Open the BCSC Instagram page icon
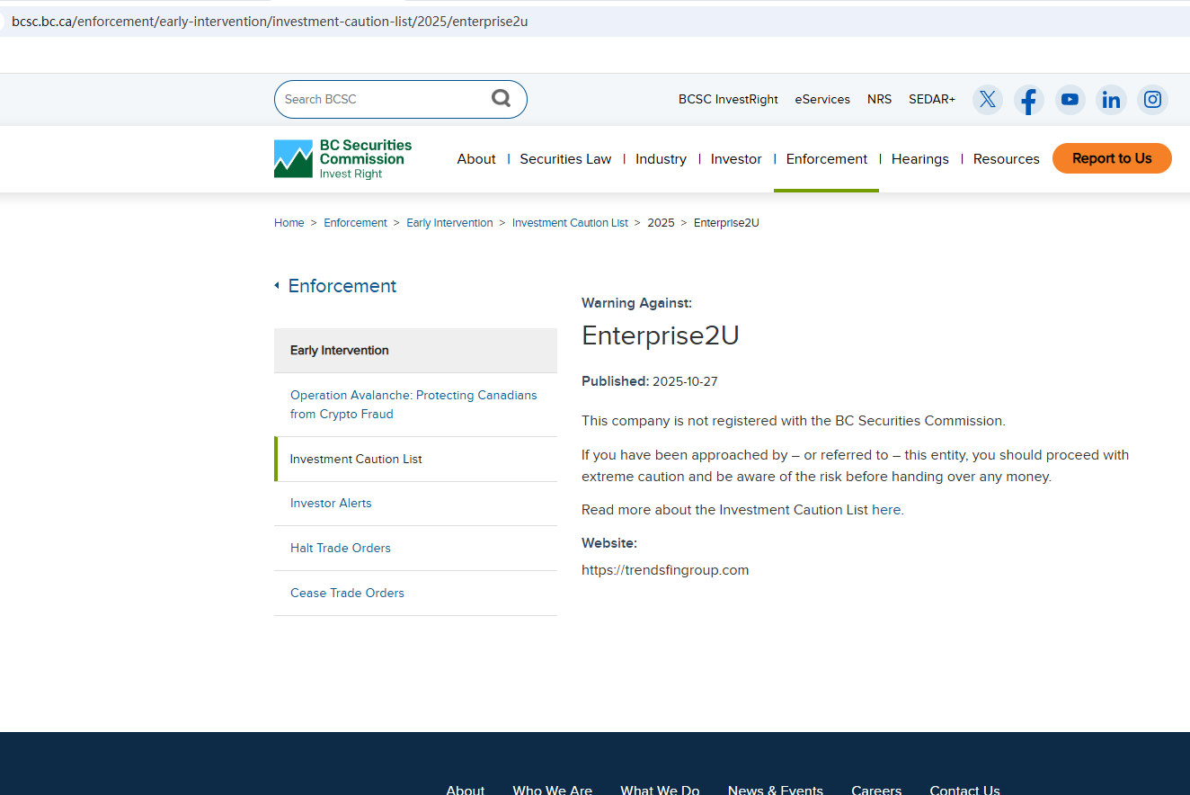 [x=1152, y=99]
